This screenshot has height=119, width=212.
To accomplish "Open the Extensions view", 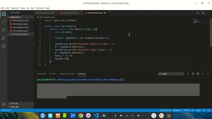I will [4, 46].
